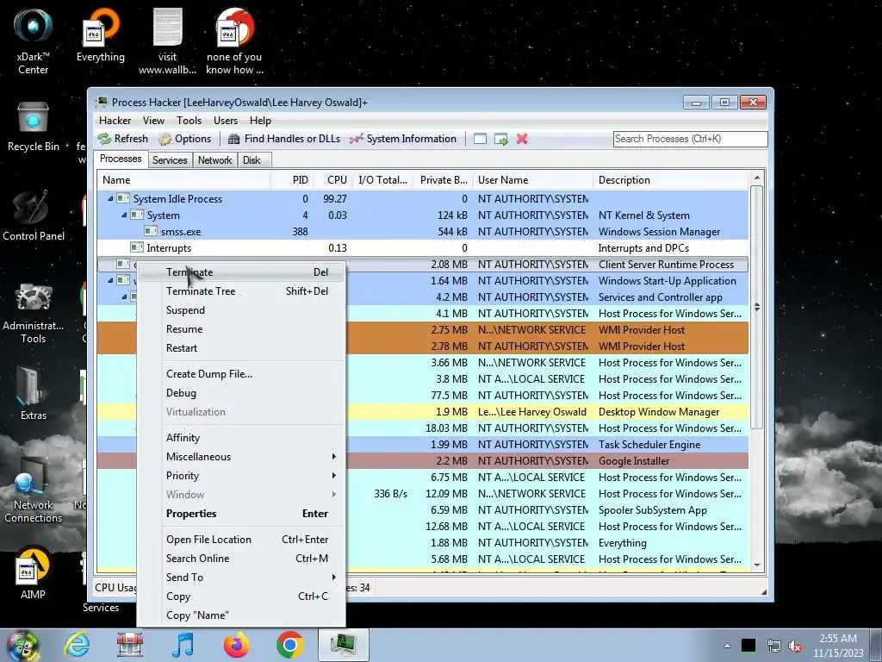Open the Users menu
This screenshot has width=882, height=662.
(226, 121)
